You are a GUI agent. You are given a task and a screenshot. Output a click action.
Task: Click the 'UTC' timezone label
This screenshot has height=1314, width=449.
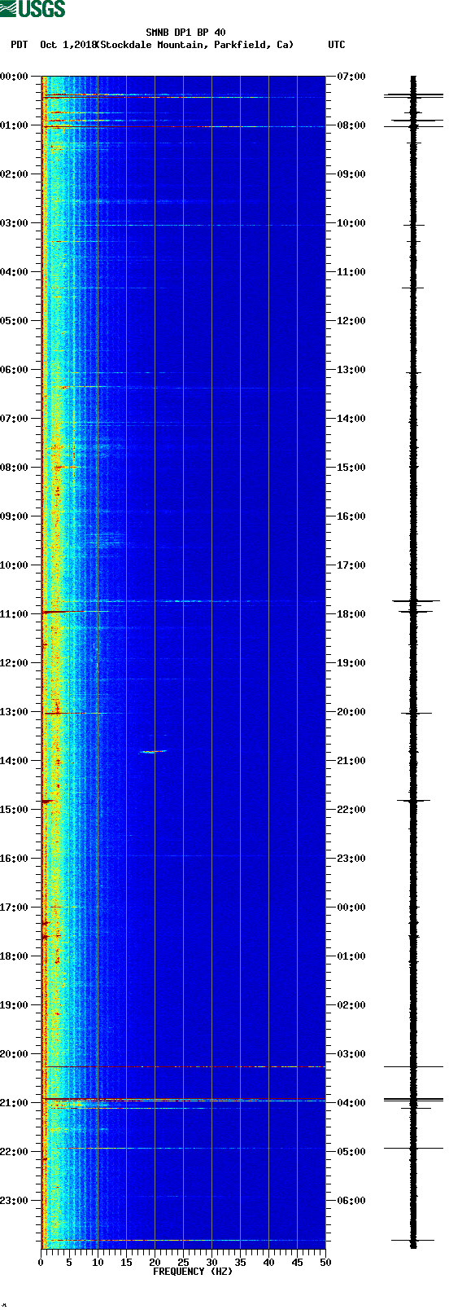pos(337,45)
